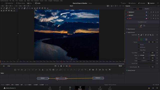Screen dimensions: 160x90
Task: Lock the MediaIn1 controls
Action: [x=156, y=15]
